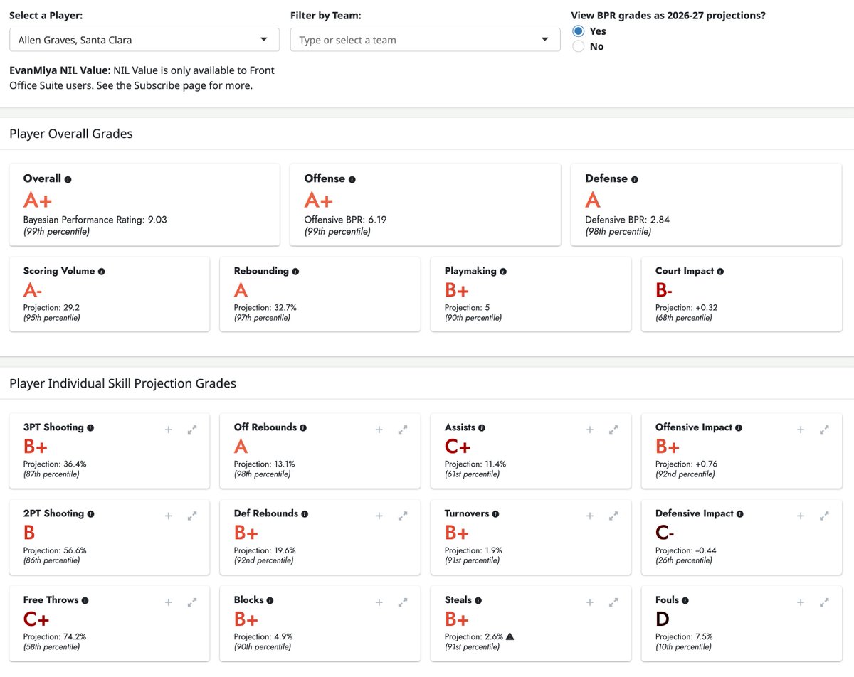Click the Def Rebounds info icon

click(305, 514)
